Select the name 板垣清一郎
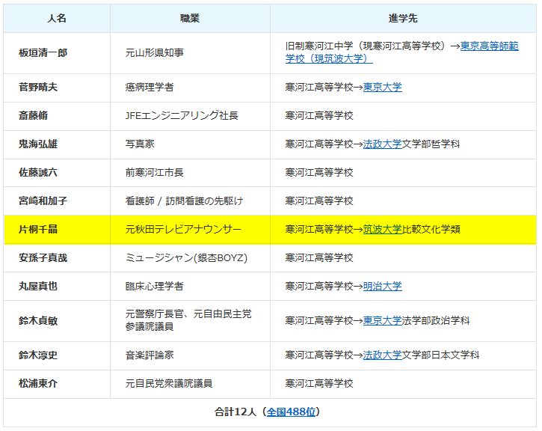This screenshot has width=542, height=431. click(43, 53)
